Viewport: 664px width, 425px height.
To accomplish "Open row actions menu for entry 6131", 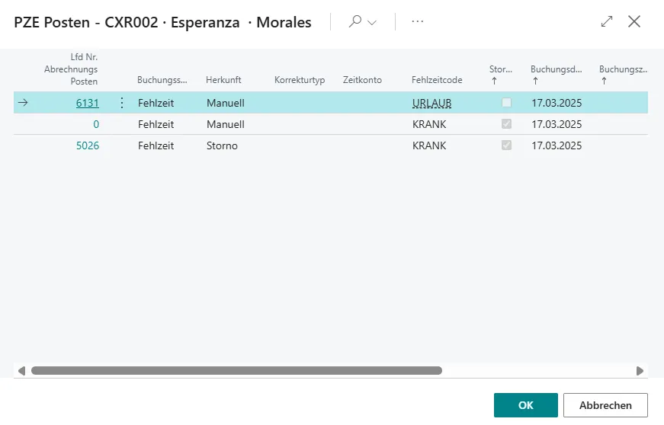I will (x=122, y=103).
